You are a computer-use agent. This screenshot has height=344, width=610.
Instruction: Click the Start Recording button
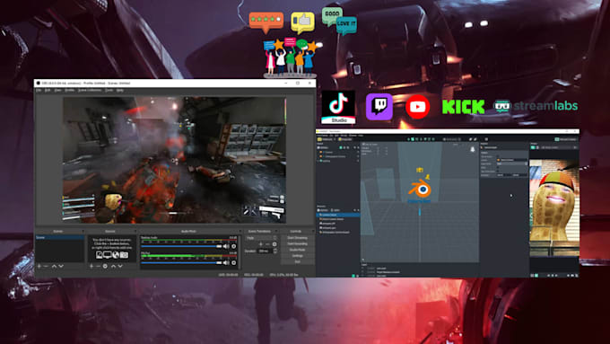(297, 244)
